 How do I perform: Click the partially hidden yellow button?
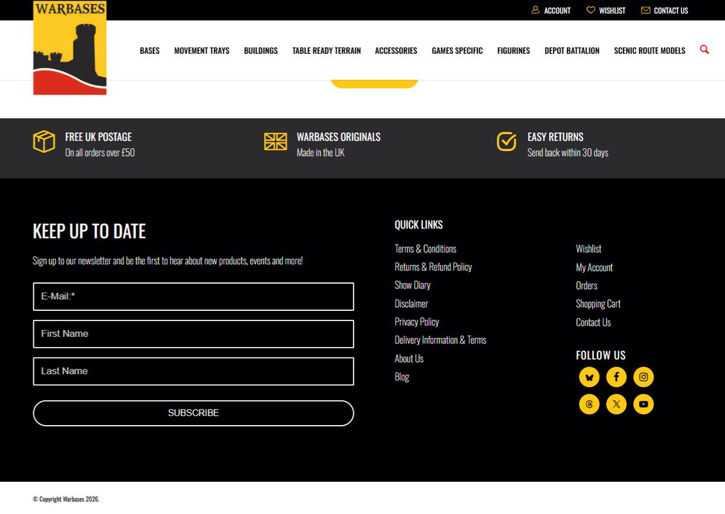(375, 83)
